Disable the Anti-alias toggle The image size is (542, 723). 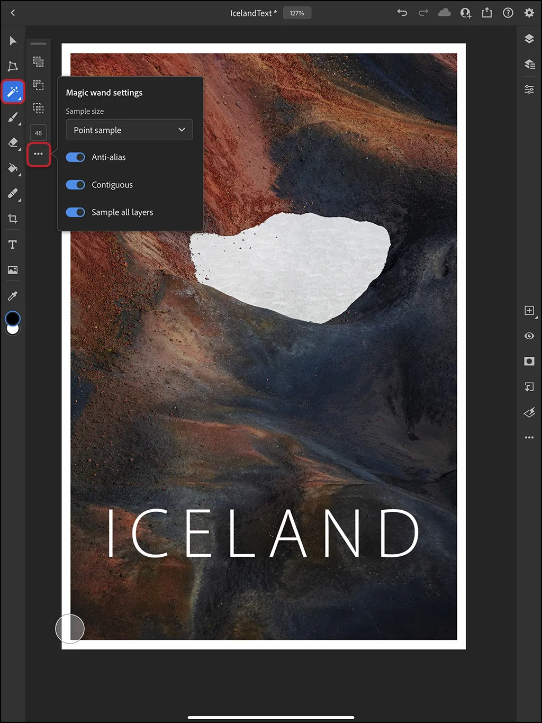click(x=75, y=157)
